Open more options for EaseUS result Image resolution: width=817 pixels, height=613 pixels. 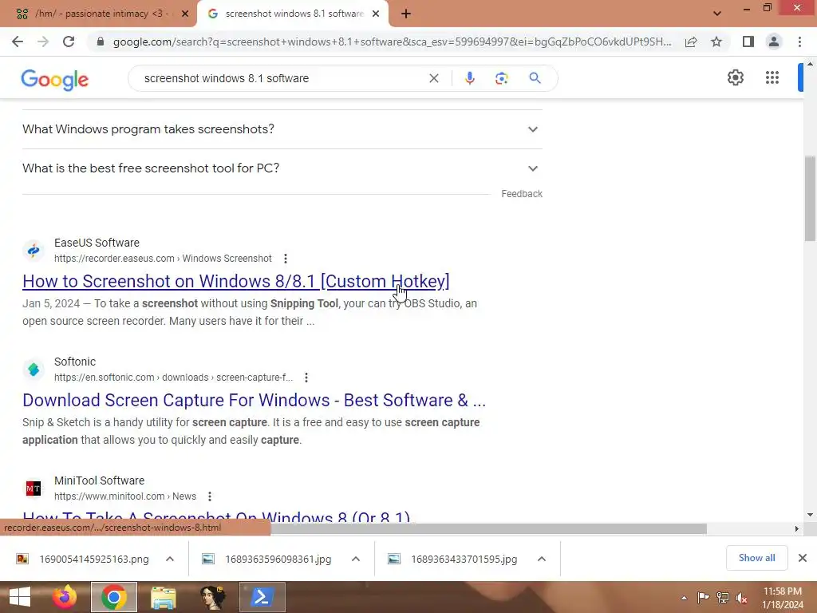285,259
